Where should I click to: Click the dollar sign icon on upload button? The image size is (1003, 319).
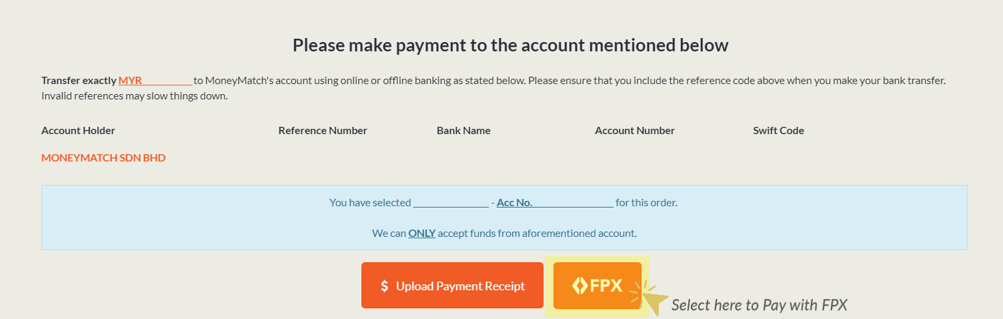click(384, 286)
